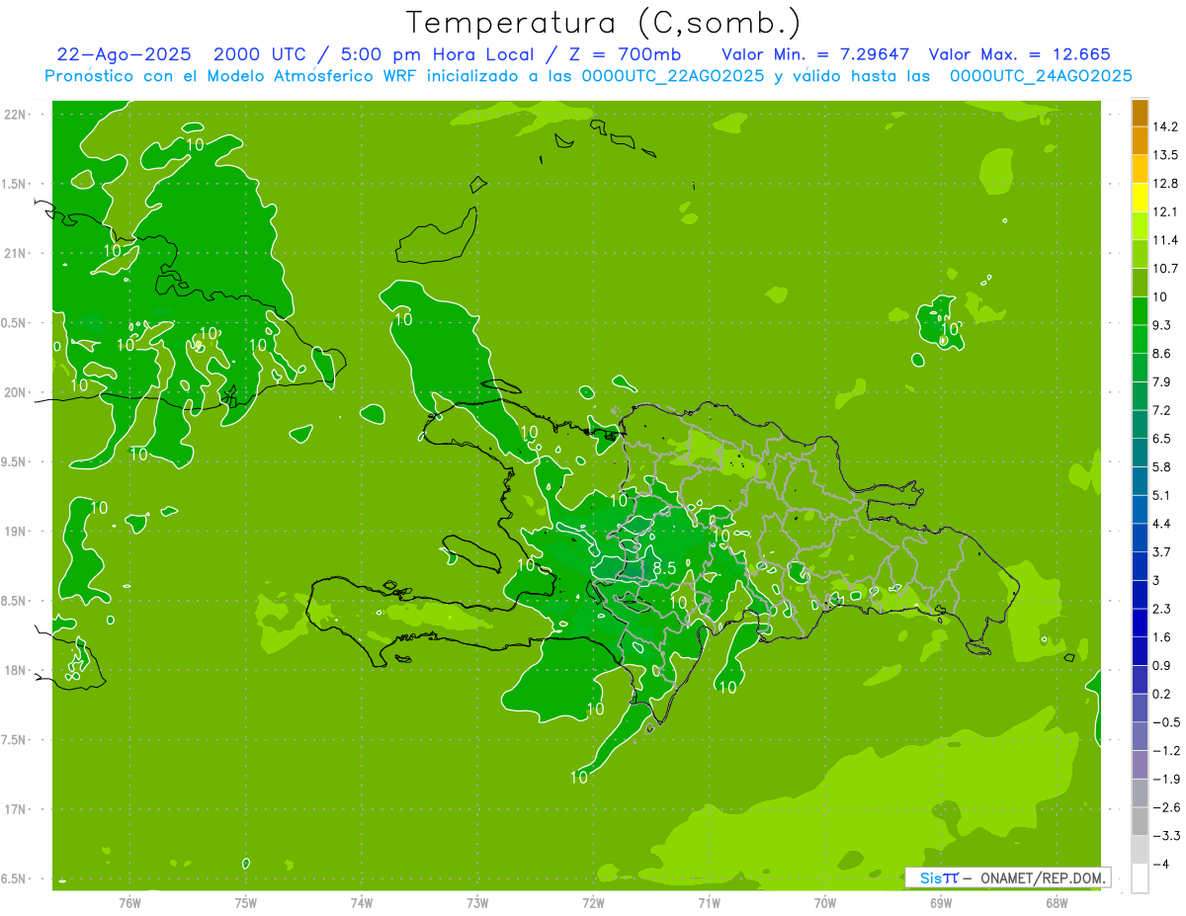Click the '75W' longitude axis label
1186x916 pixels.
click(x=246, y=902)
